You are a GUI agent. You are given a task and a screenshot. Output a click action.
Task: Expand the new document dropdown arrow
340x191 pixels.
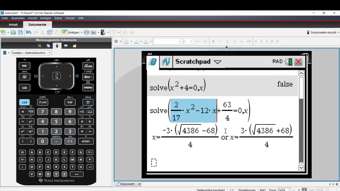pos(8,32)
